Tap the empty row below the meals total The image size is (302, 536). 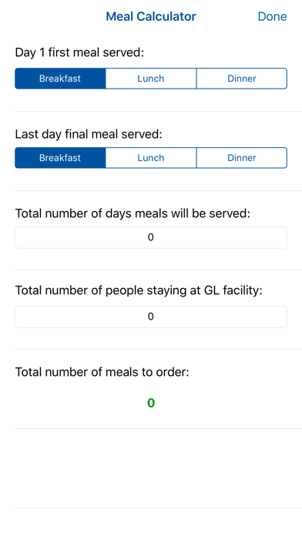pyautogui.click(x=158, y=468)
